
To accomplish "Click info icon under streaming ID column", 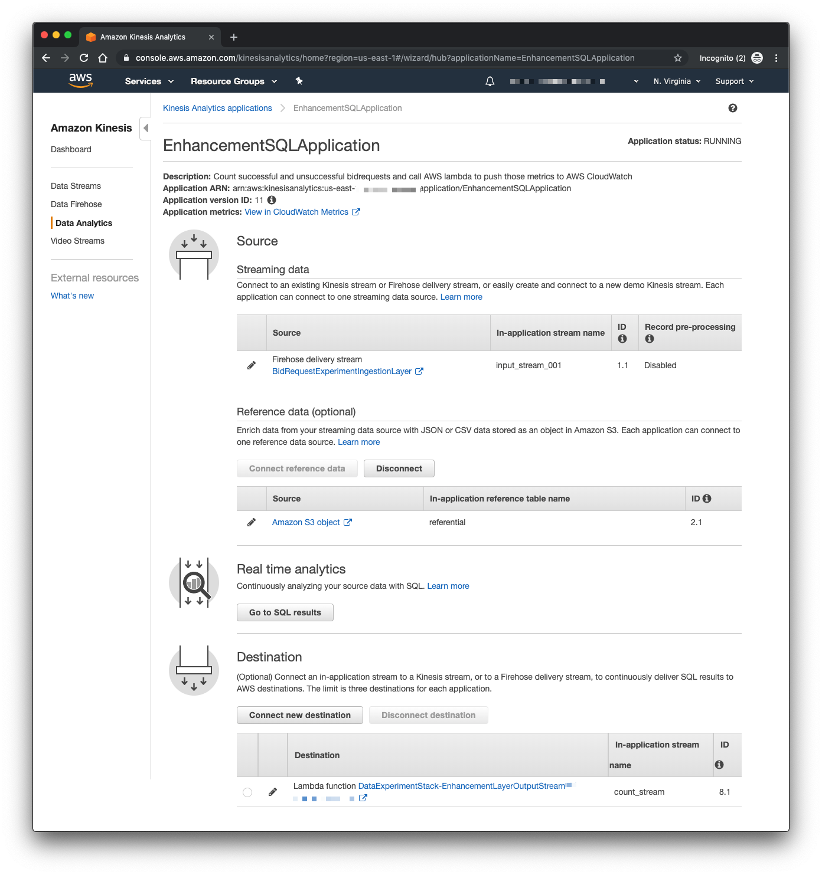I will coord(622,339).
